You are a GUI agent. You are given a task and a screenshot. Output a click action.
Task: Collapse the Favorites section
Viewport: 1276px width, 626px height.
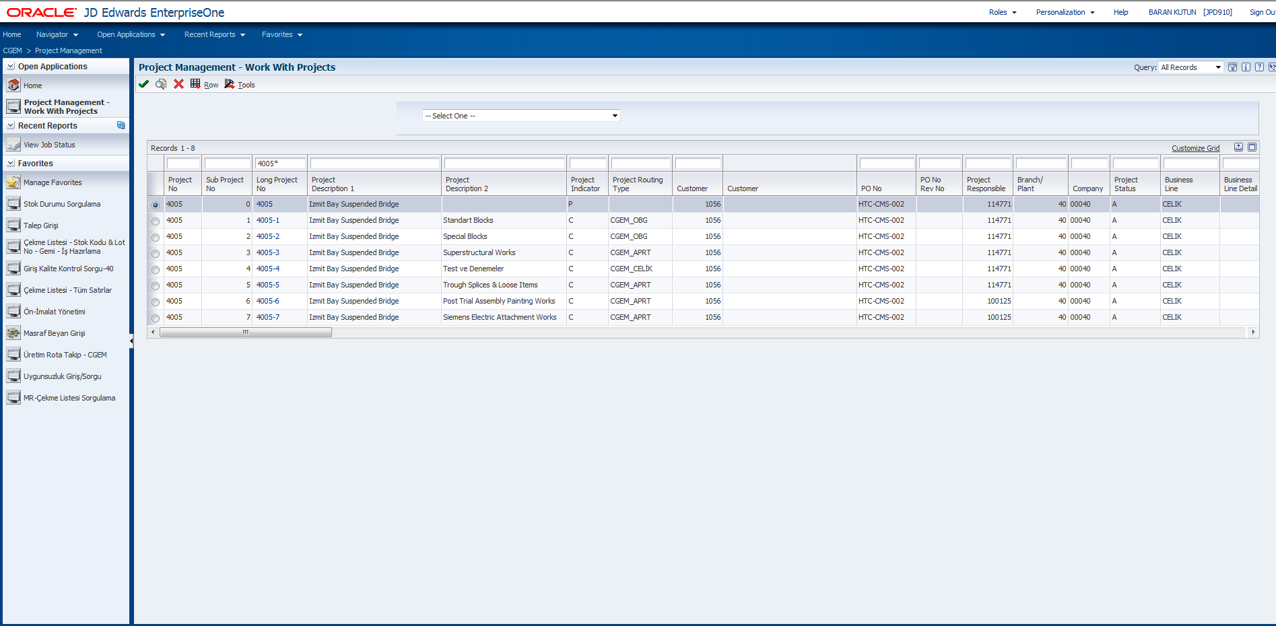[11, 163]
